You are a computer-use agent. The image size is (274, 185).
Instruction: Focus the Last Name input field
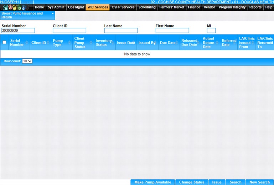(x=121, y=31)
